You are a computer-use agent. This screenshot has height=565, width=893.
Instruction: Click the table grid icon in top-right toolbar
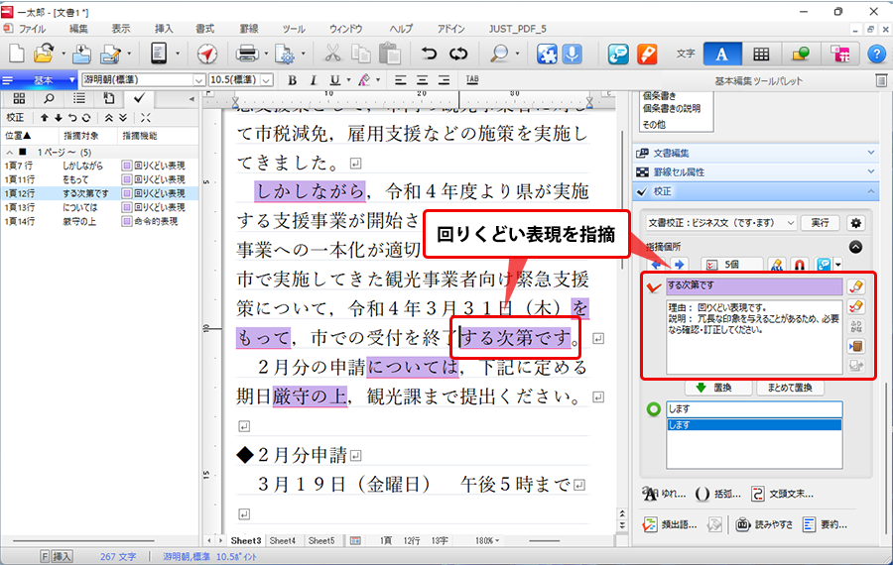tap(761, 54)
